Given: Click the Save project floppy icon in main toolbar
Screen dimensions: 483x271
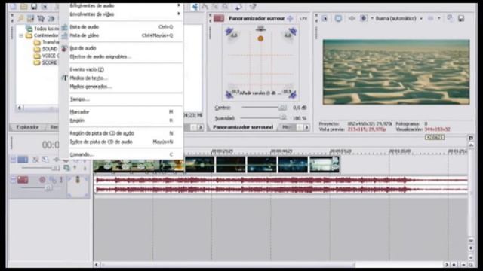Looking at the screenshot, I should [x=34, y=7].
